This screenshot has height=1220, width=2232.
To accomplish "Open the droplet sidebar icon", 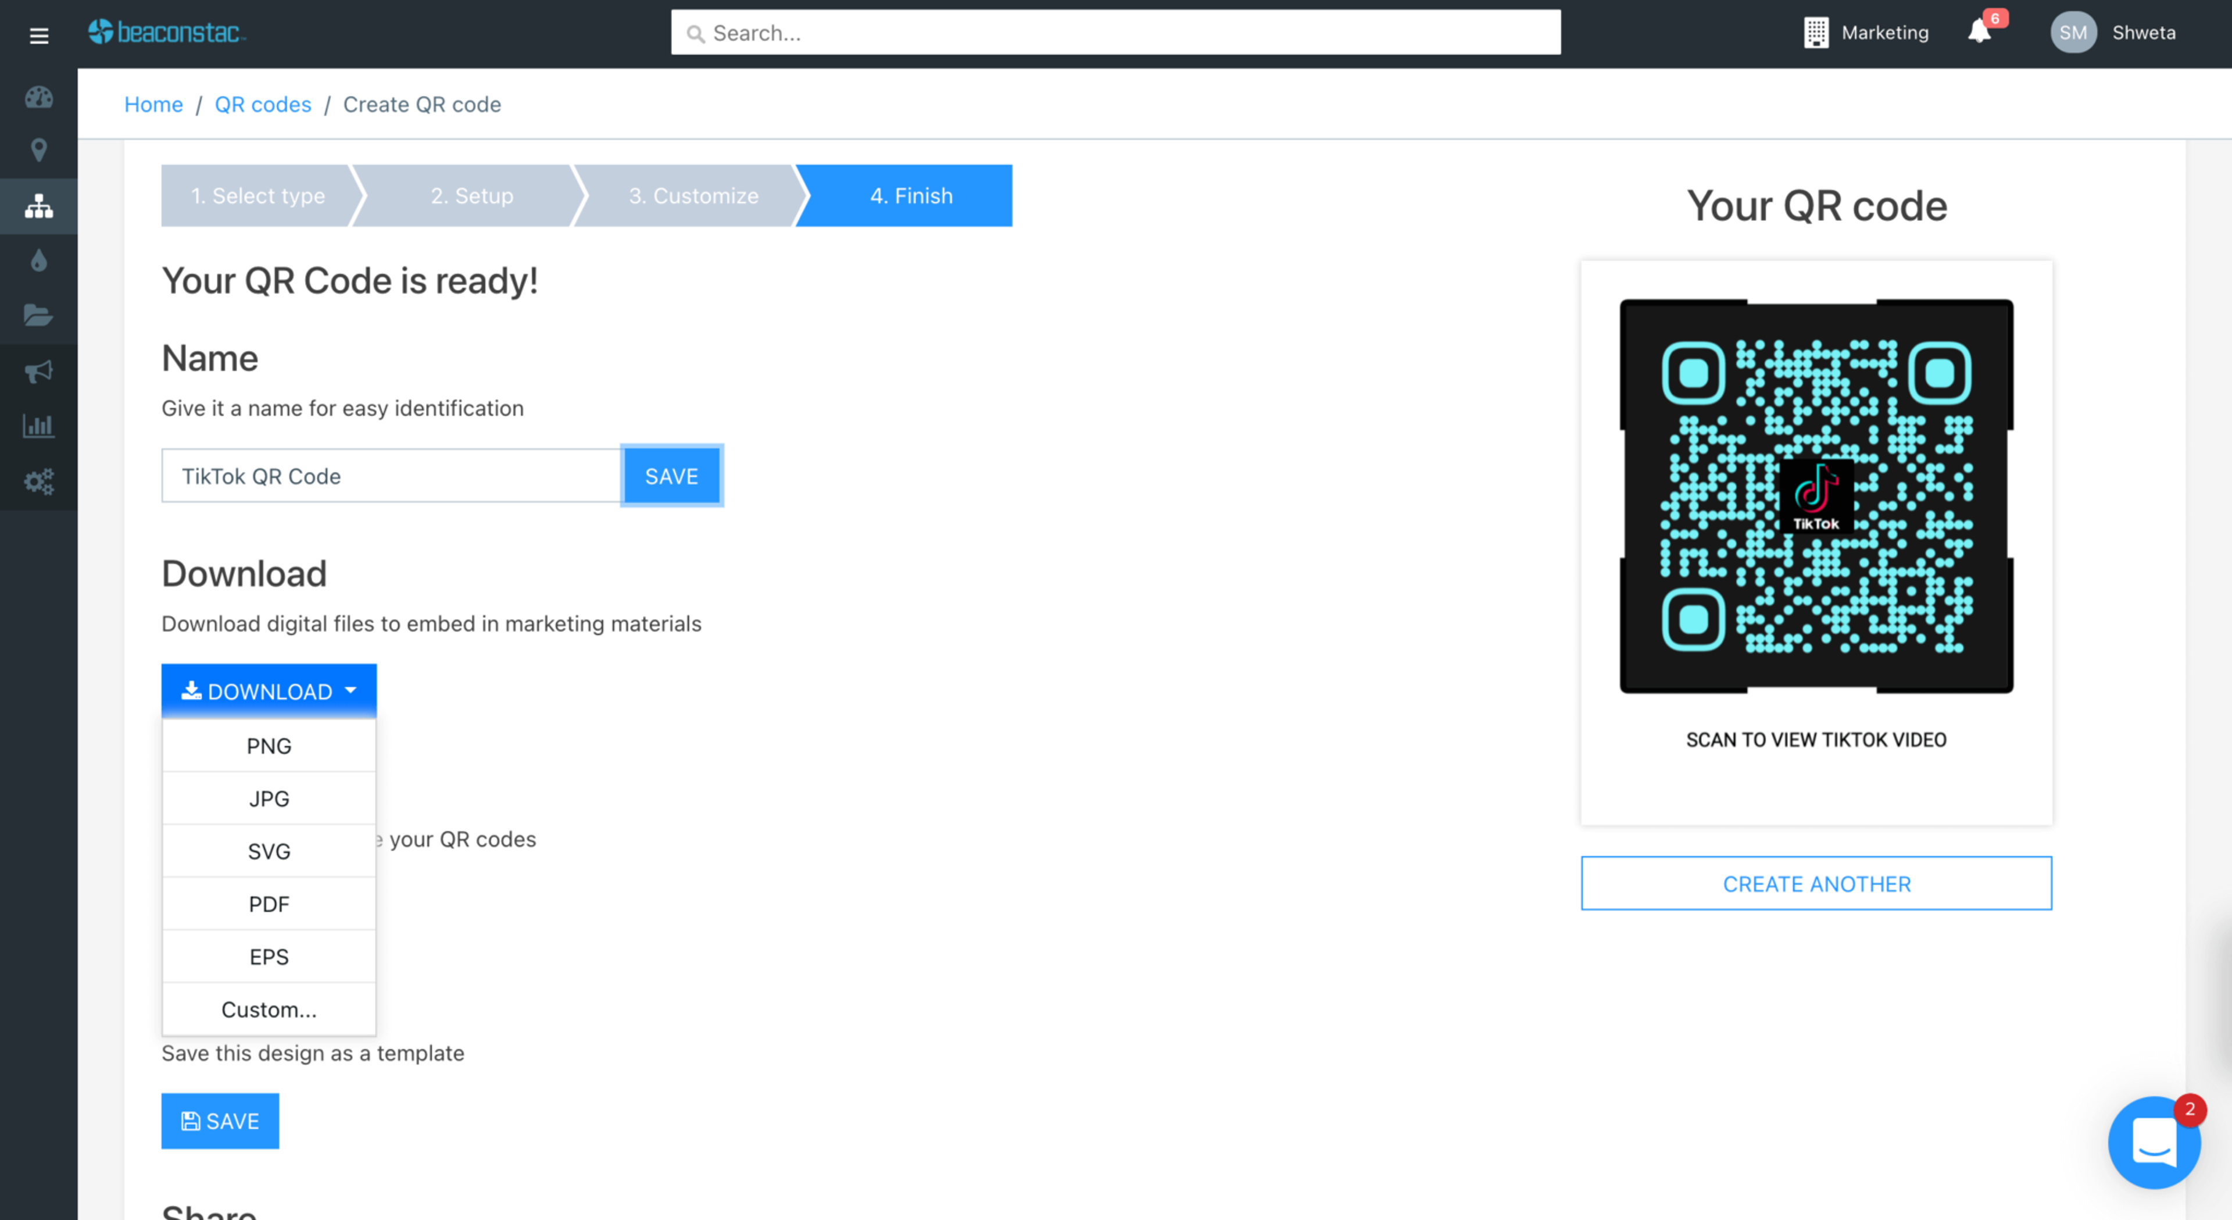I will click(x=38, y=260).
